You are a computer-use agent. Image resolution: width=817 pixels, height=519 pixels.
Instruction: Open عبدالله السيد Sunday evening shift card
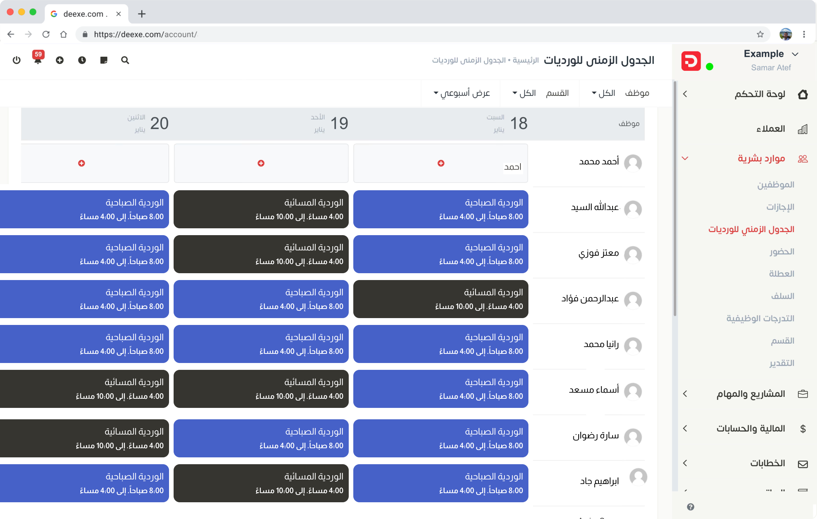tap(261, 209)
